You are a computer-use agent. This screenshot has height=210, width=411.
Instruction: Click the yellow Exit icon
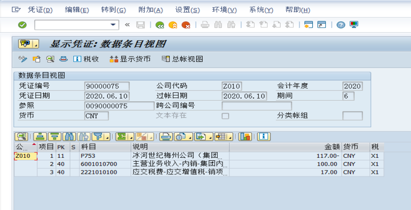point(173,25)
